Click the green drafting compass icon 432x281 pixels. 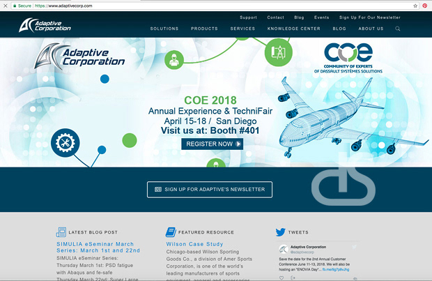pyautogui.click(x=279, y=52)
